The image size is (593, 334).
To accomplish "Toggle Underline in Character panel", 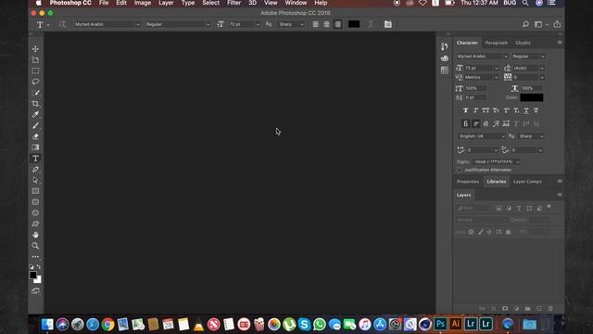I will click(x=526, y=110).
